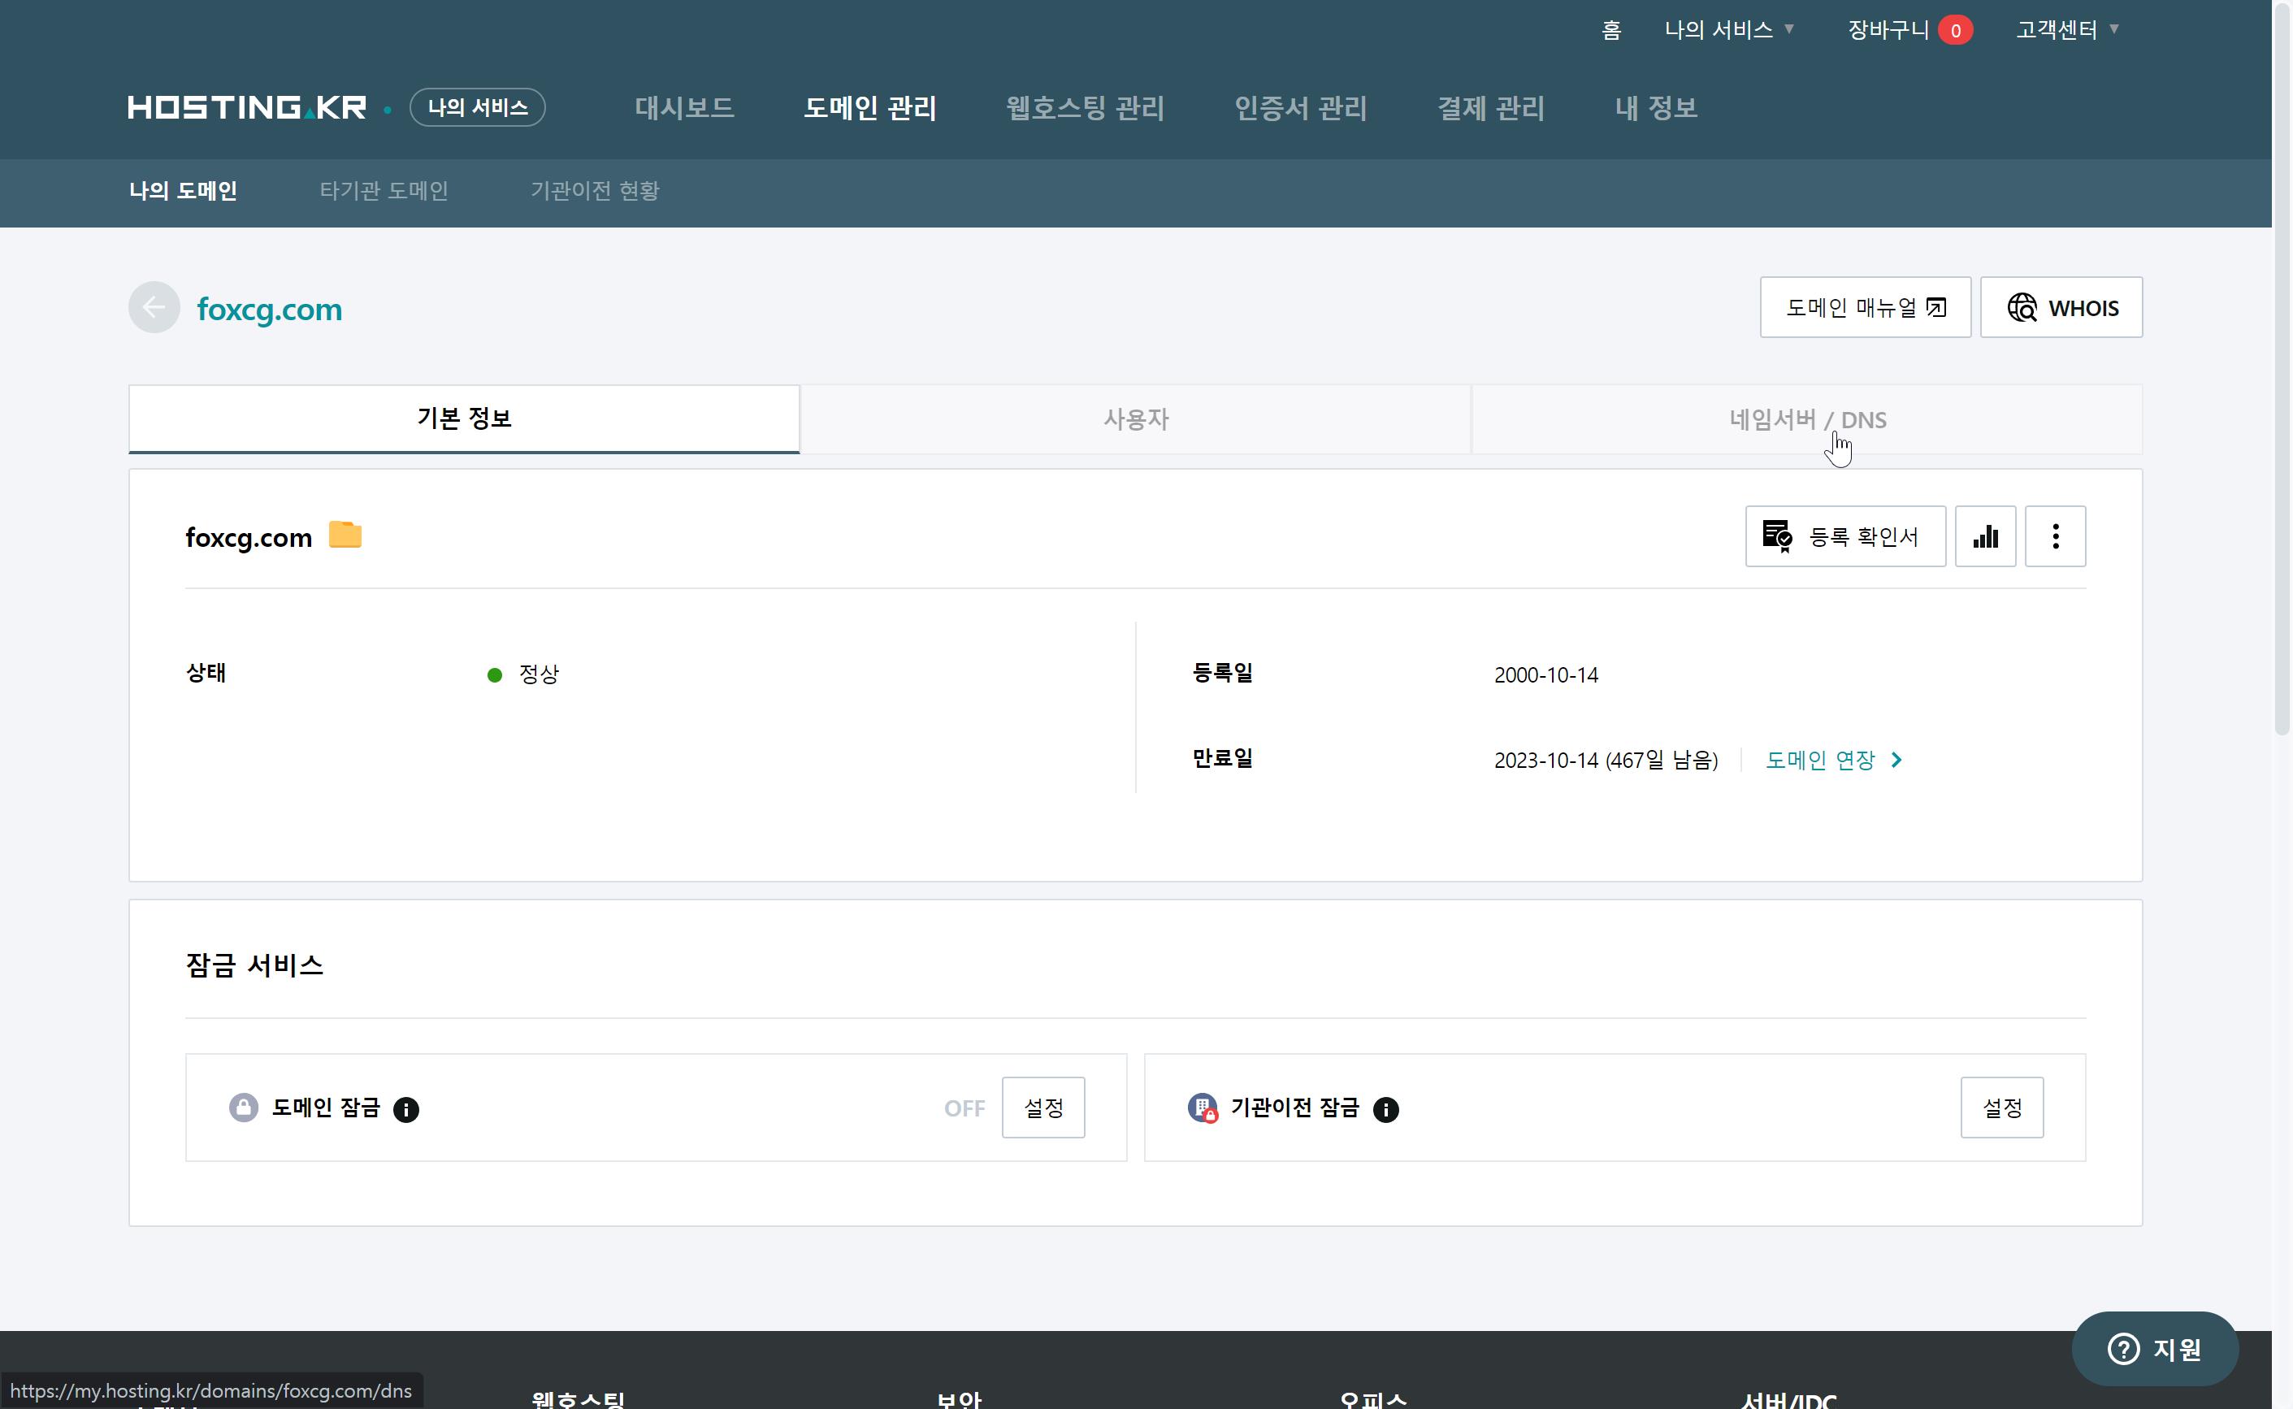Open the 도메인 매뉴얼 external link
2293x1409 pixels.
(1865, 307)
